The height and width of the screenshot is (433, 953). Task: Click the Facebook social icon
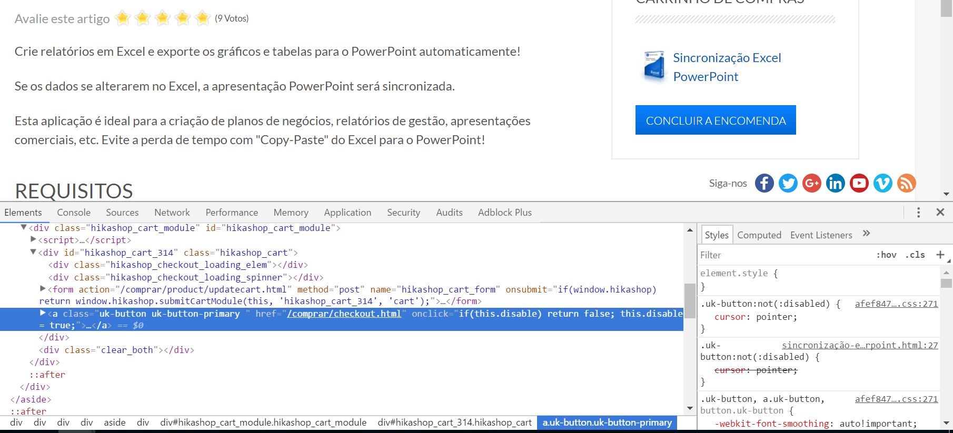point(764,183)
